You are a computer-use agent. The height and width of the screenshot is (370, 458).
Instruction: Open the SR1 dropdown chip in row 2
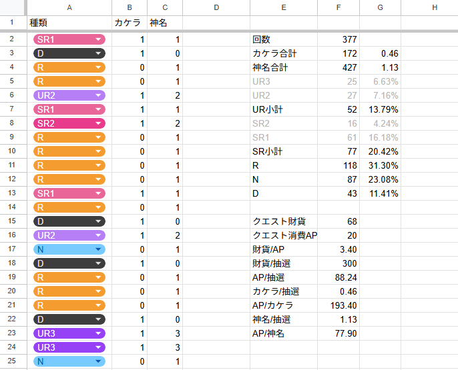click(x=99, y=40)
